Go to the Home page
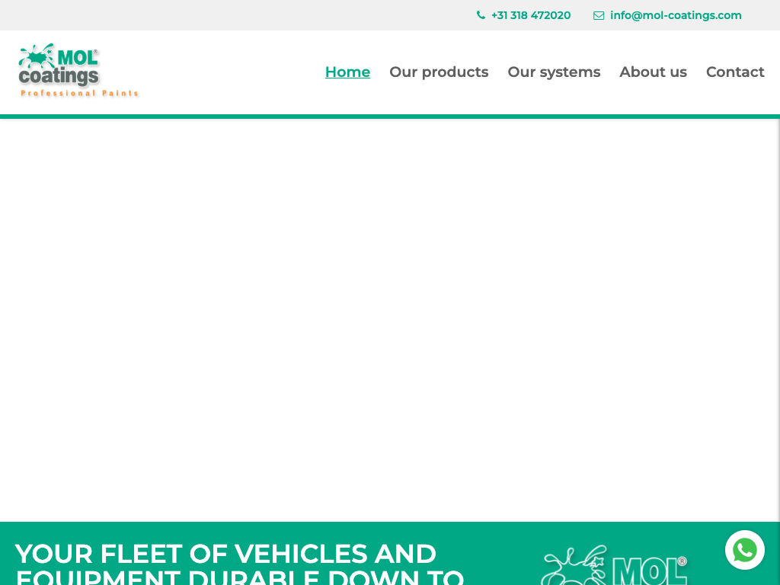 (347, 72)
